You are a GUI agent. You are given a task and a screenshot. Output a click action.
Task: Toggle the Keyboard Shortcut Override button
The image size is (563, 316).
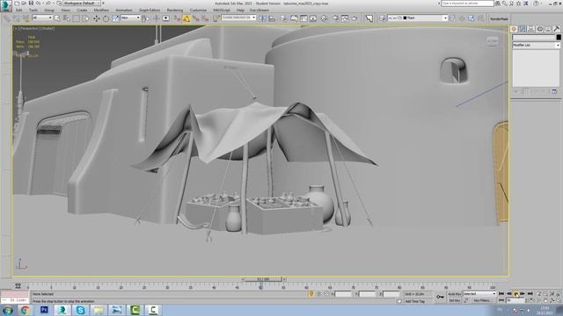(x=166, y=18)
